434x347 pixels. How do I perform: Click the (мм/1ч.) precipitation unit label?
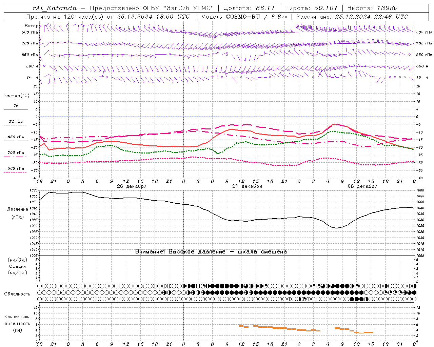click(18, 273)
